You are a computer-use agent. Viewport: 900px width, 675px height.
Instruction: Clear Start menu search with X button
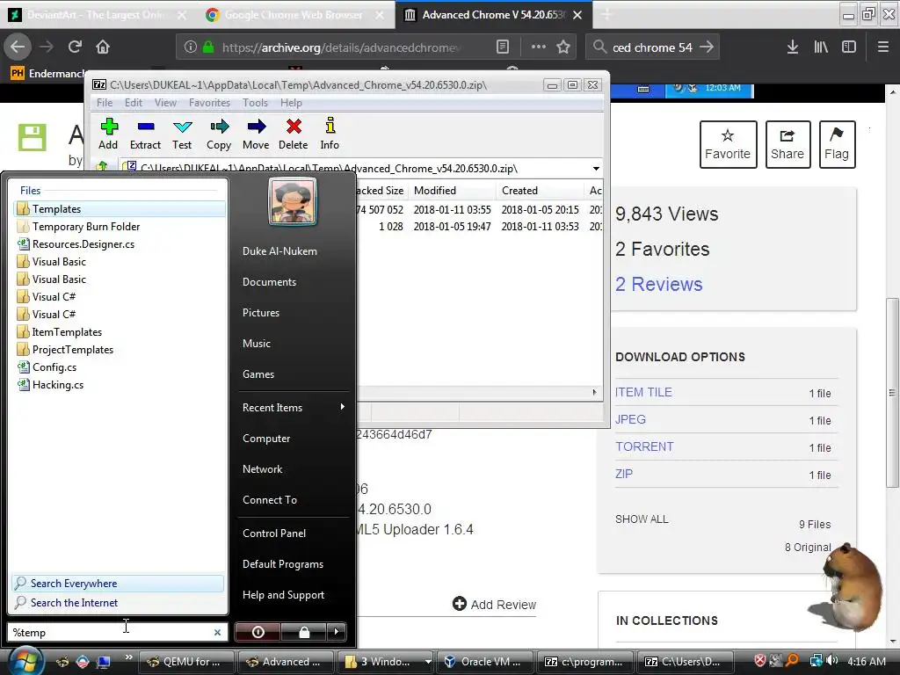218,632
